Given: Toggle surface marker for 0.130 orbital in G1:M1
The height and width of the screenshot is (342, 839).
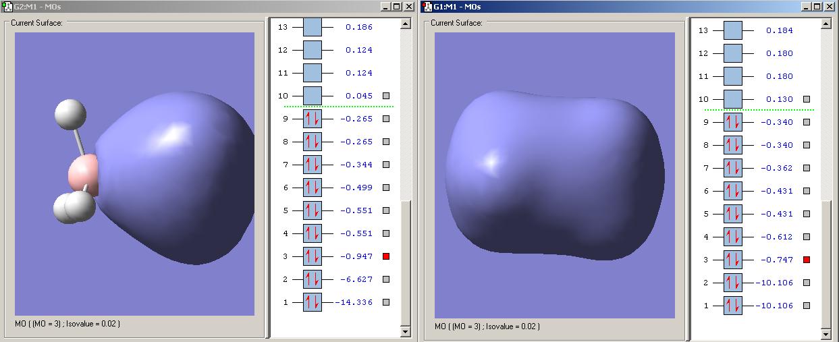Looking at the screenshot, I should click(x=807, y=99).
